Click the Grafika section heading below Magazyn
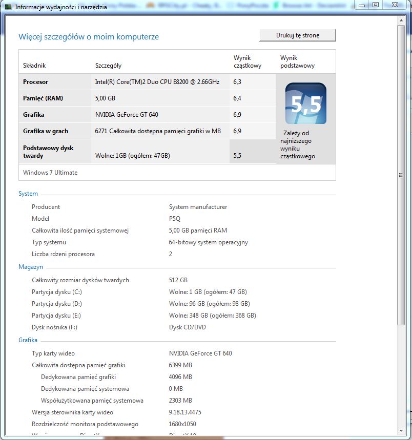Image resolution: width=412 pixels, height=440 pixels. (28, 340)
